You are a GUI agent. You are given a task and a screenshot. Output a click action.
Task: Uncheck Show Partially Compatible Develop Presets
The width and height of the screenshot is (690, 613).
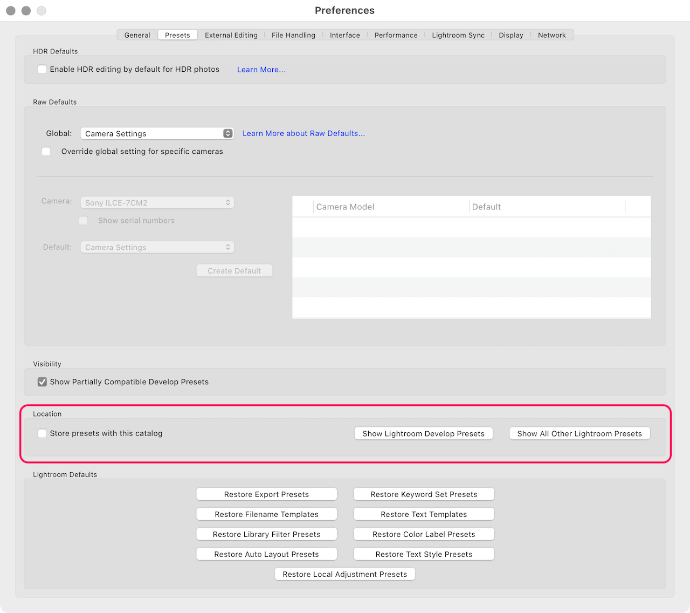[x=42, y=382]
